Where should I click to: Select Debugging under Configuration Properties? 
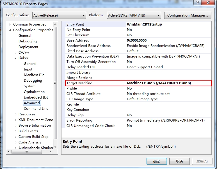point(28,41)
